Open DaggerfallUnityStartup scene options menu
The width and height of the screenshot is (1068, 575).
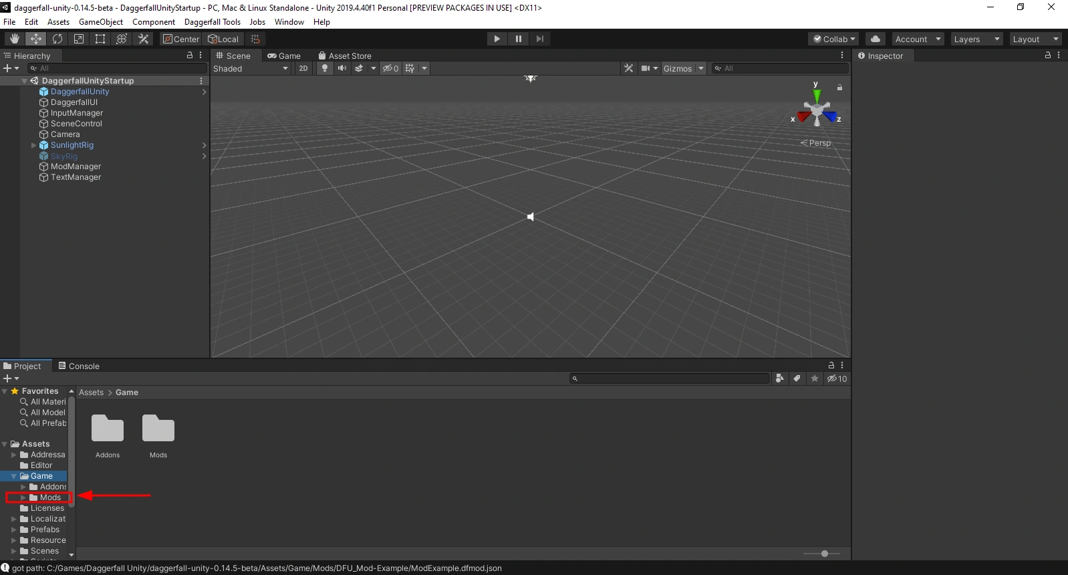[201, 81]
